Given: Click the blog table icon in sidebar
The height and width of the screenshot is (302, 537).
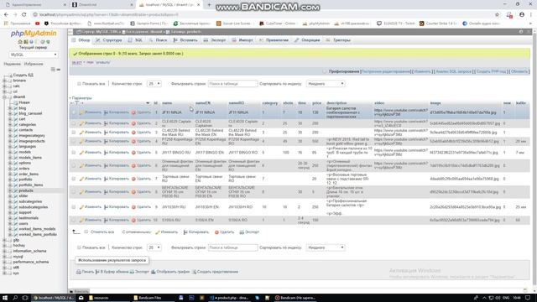Looking at the screenshot, I should pos(16,108).
